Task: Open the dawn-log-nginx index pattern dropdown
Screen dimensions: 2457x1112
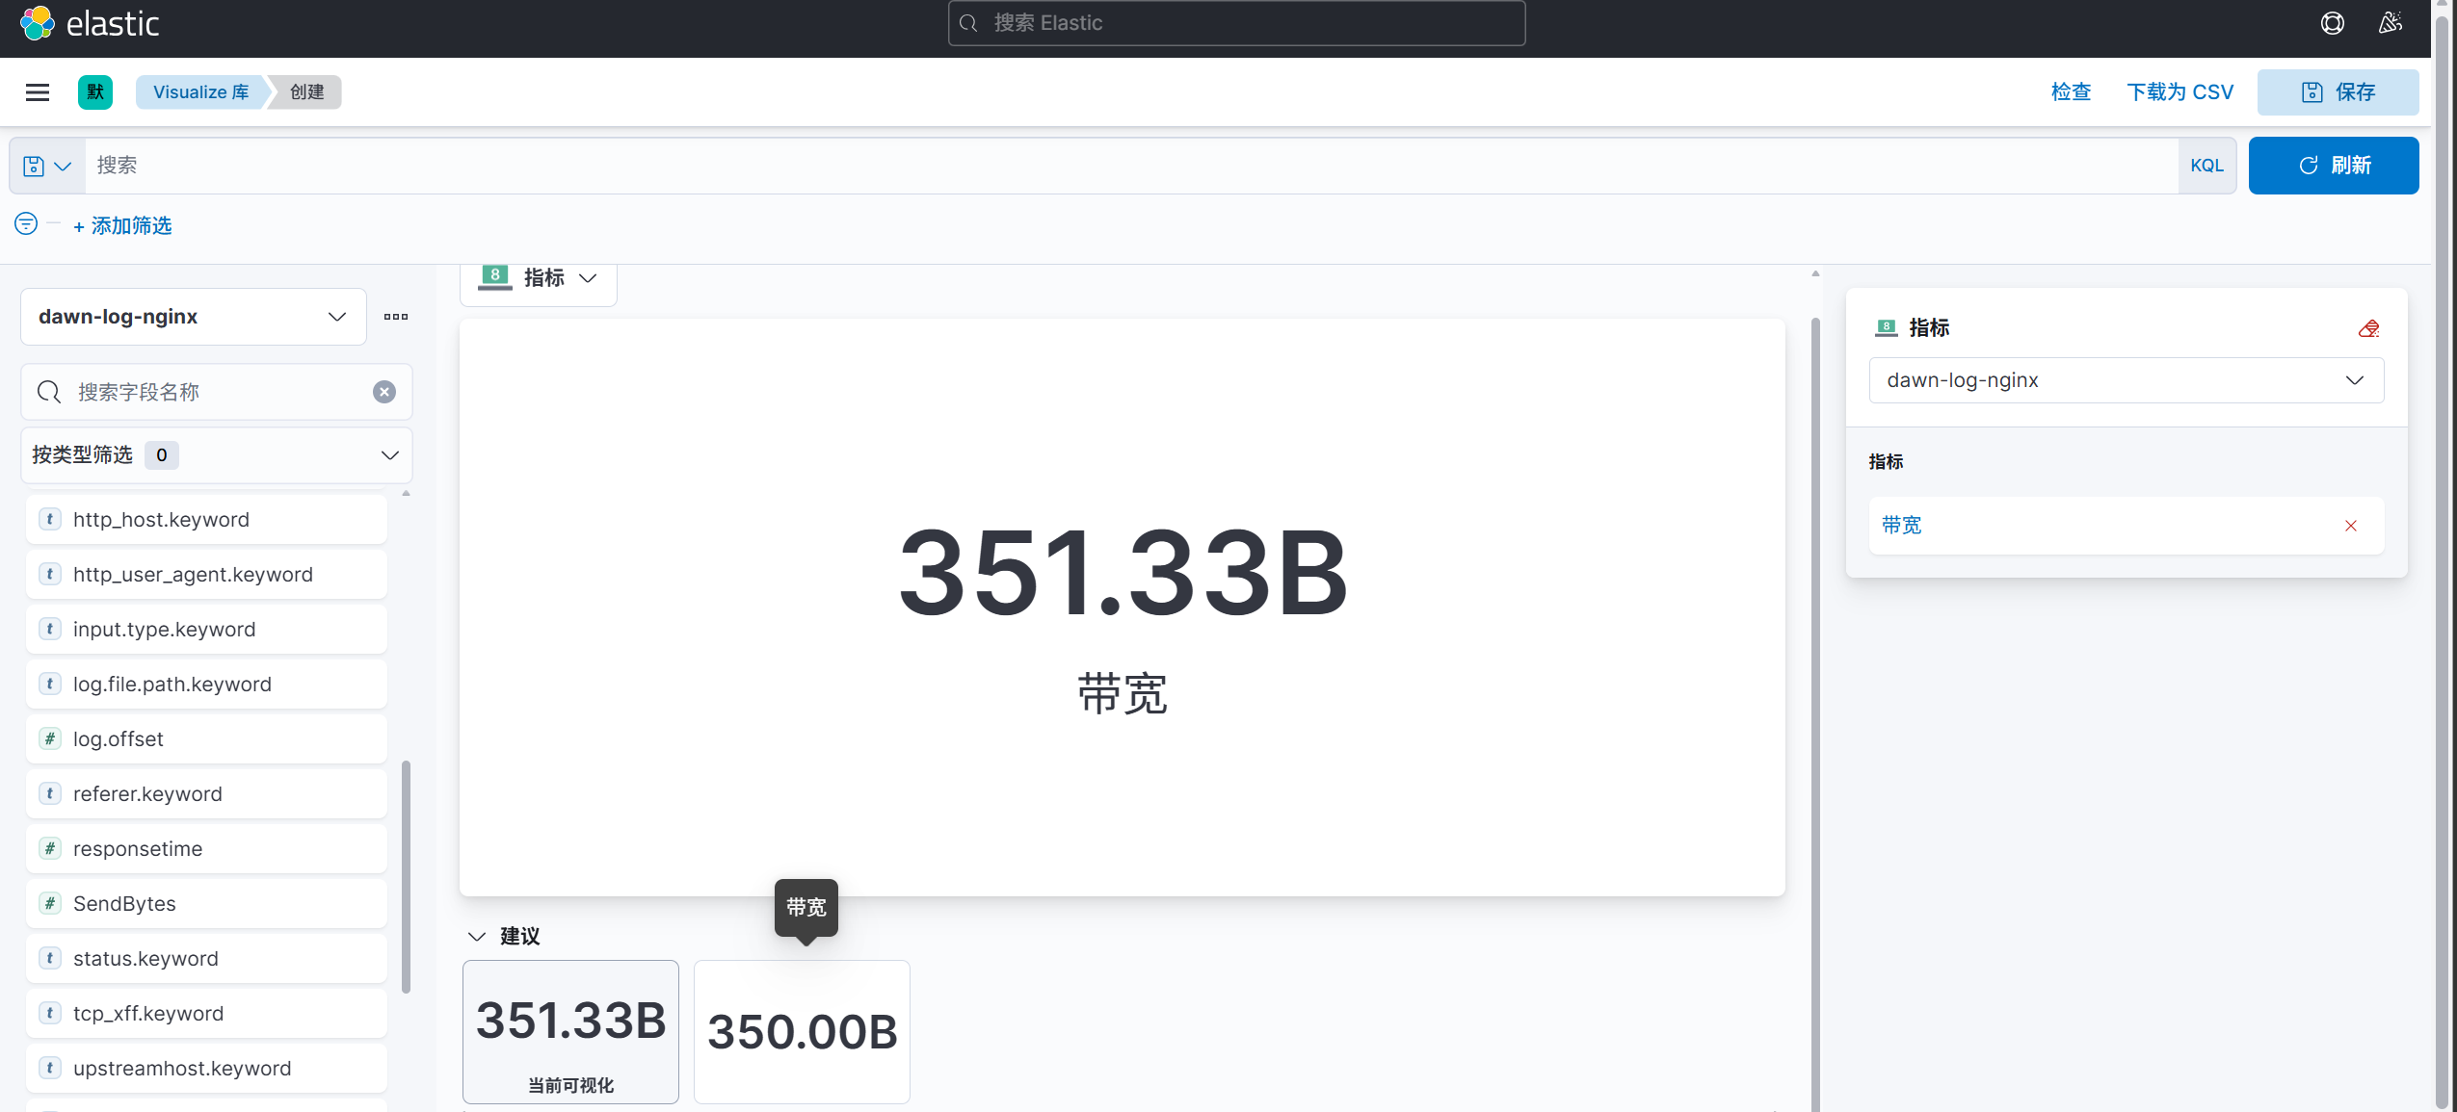Action: click(x=194, y=317)
